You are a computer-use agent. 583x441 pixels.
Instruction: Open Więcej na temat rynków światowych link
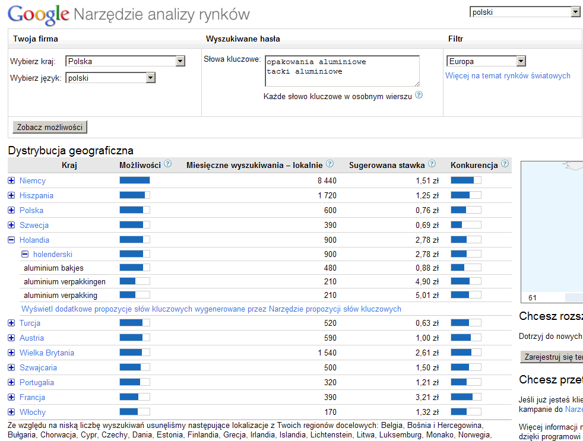coord(508,76)
